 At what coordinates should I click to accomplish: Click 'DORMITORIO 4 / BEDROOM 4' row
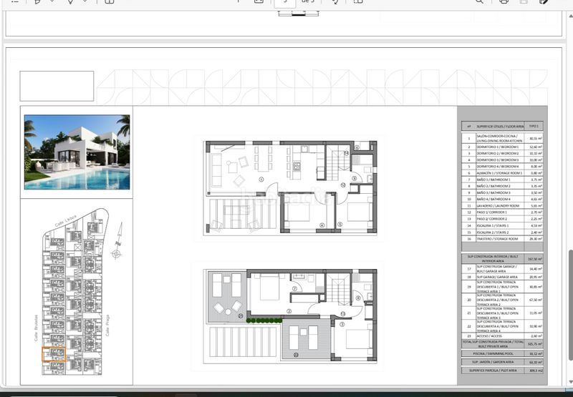point(502,167)
